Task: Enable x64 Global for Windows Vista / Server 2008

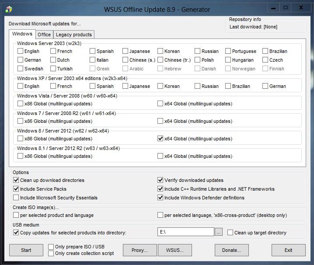Action: coord(160,104)
